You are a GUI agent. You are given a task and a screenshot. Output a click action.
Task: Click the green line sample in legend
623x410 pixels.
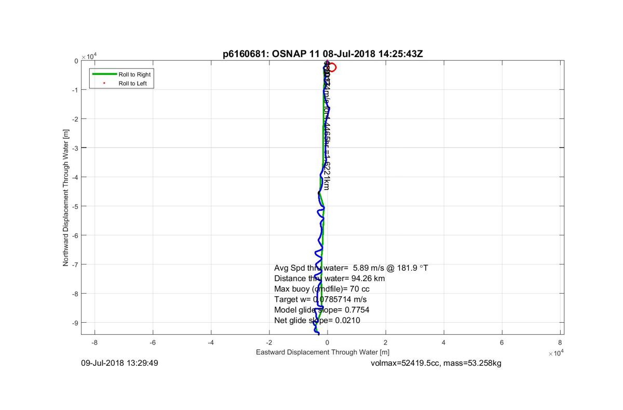(104, 74)
